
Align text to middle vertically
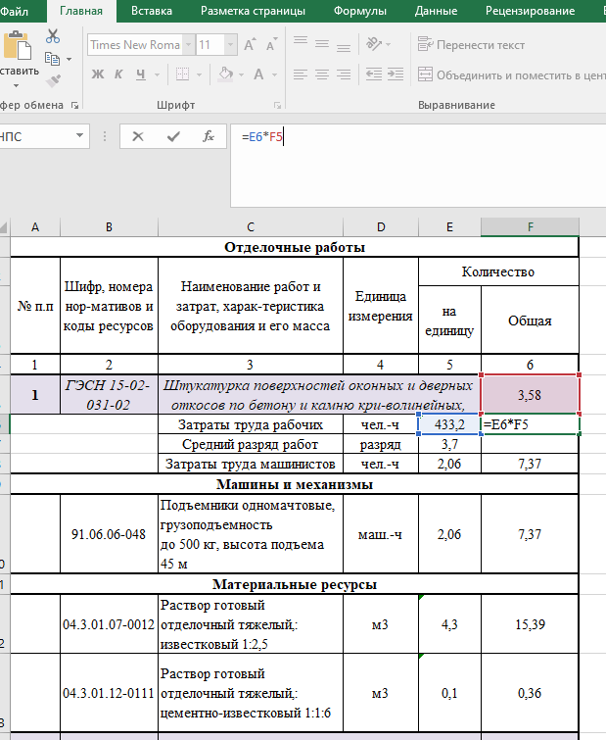pyautogui.click(x=322, y=44)
